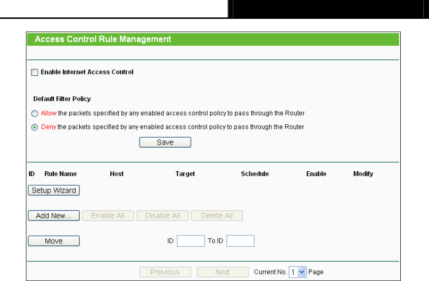This screenshot has width=429, height=281.
Task: Click Add New... to create rule
Action: coord(54,216)
